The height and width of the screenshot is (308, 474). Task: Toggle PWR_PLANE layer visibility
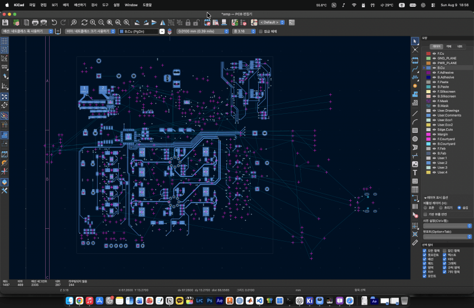(434, 63)
